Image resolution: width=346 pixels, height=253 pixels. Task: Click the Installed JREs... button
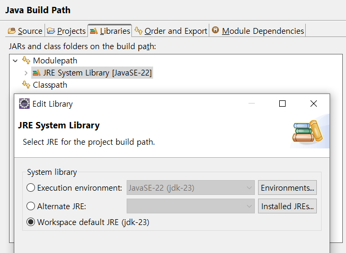point(287,206)
